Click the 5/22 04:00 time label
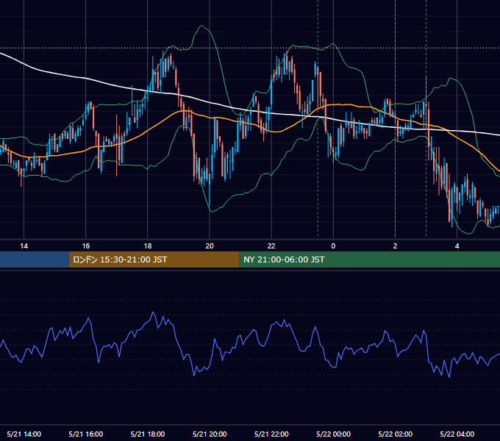500x441 pixels. (x=457, y=434)
